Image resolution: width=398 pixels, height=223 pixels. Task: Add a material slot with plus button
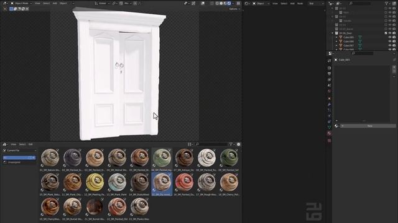[394, 68]
